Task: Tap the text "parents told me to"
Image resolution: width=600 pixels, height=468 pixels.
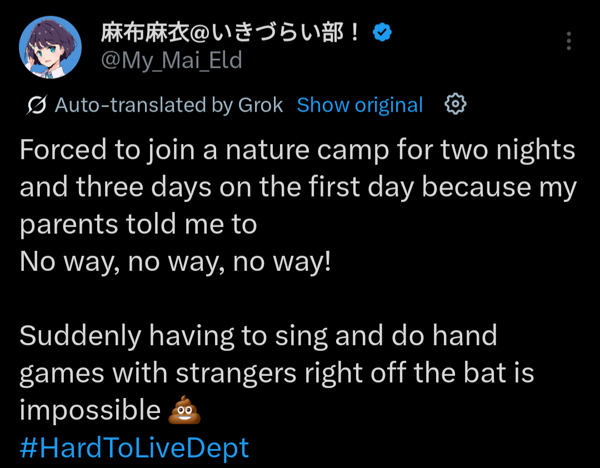Action: pos(138,225)
